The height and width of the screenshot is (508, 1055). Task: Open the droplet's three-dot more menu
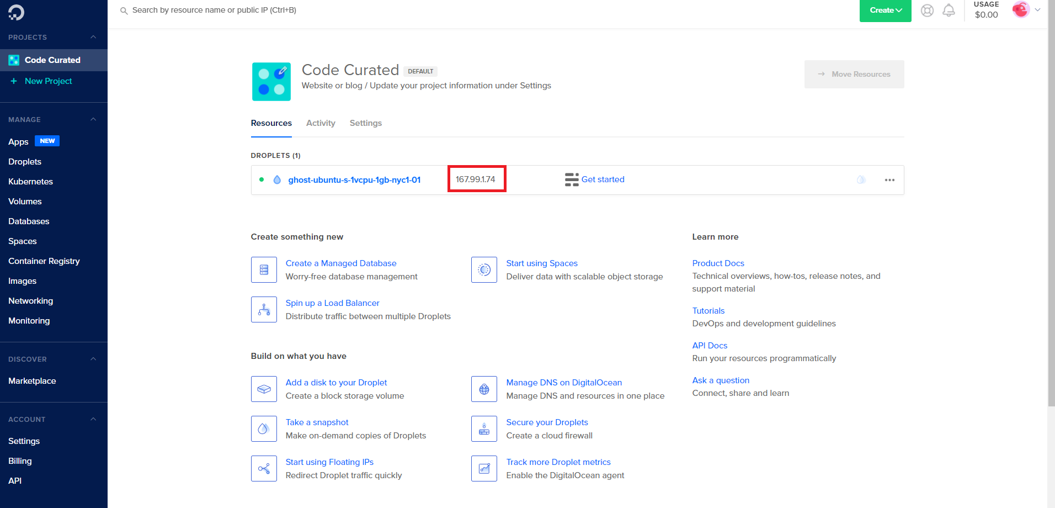pyautogui.click(x=889, y=180)
